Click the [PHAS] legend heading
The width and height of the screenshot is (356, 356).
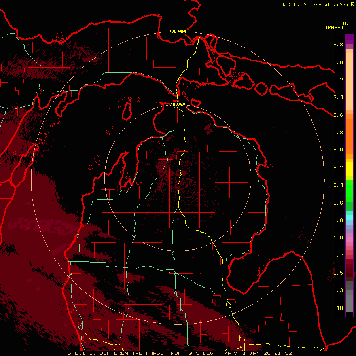334,27
